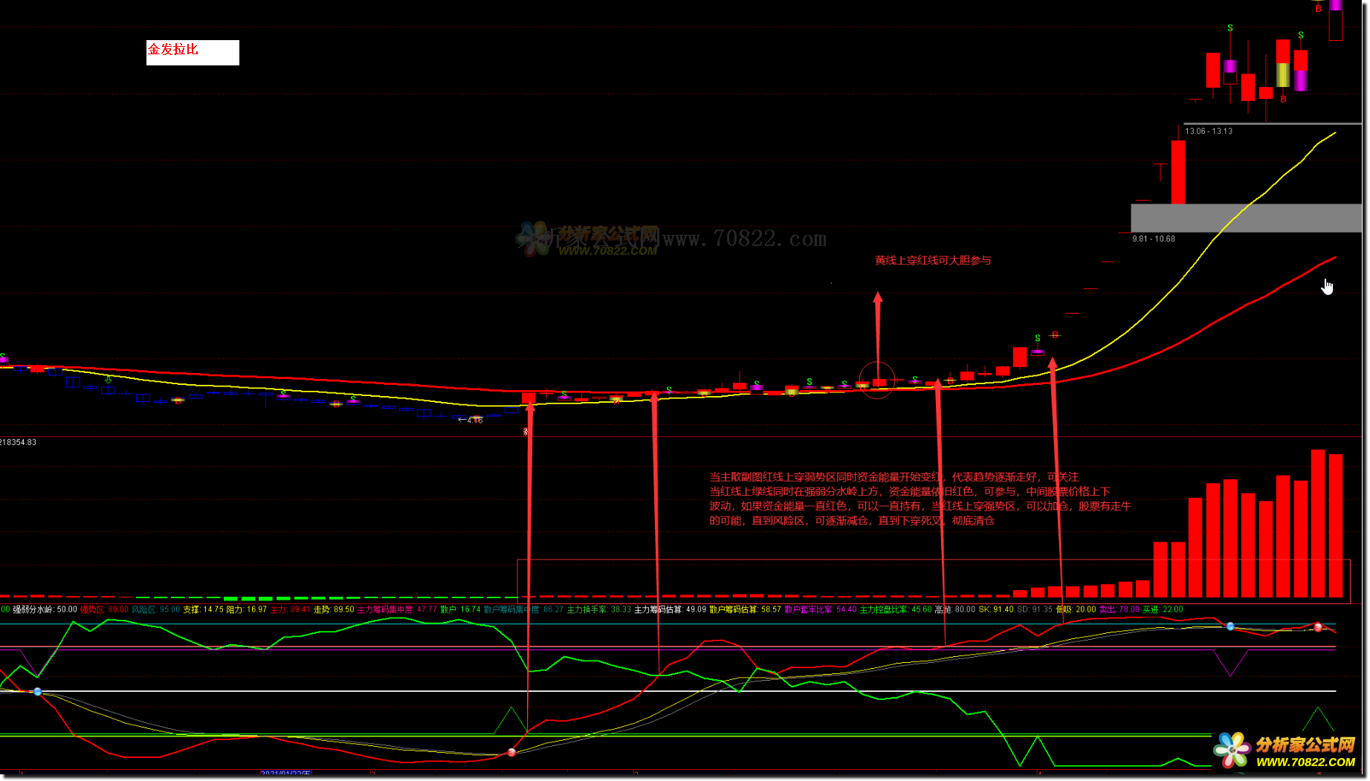Viewport: 1370px width, 781px height.
Task: Click the 散户筹码估算: 58.57 value
Action: 745,609
